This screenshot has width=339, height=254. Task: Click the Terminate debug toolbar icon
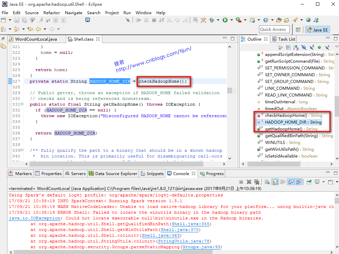[154, 20]
